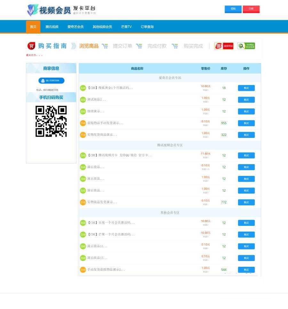Click the 浏览商品 step label

coord(89,46)
